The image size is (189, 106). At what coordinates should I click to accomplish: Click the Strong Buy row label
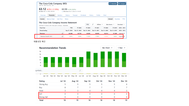coord(43,85)
